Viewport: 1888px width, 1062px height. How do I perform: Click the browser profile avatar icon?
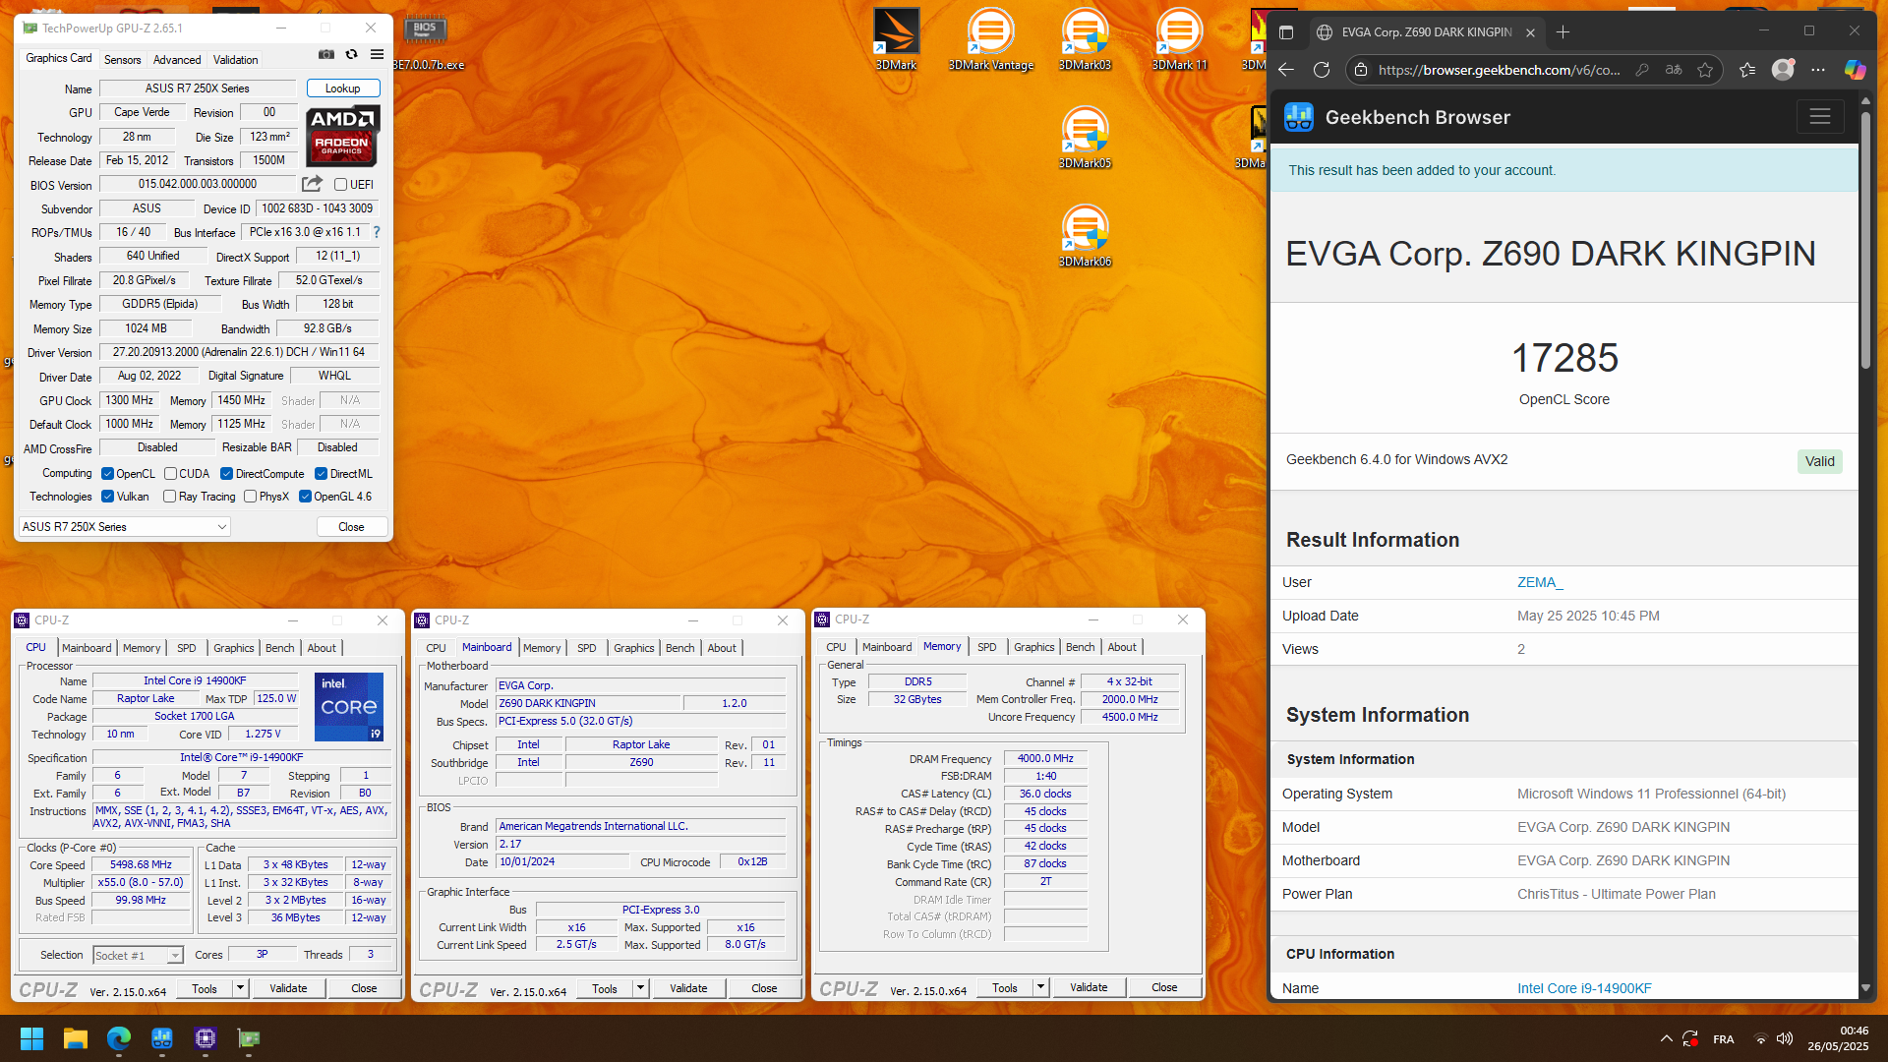1783,69
